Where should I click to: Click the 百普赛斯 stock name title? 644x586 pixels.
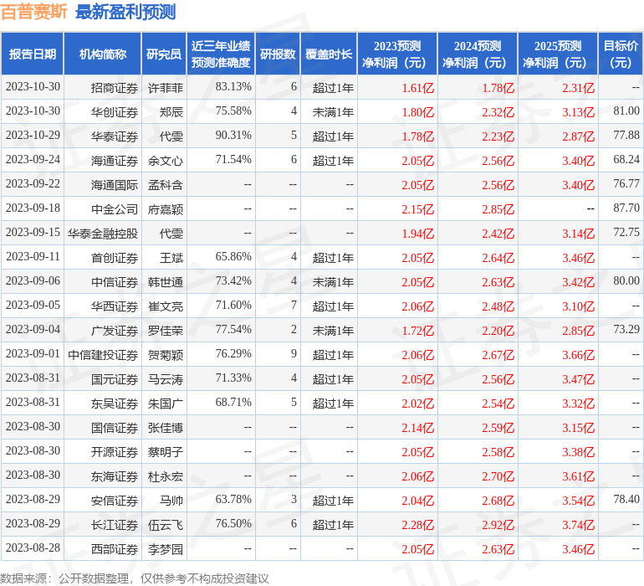pos(33,12)
